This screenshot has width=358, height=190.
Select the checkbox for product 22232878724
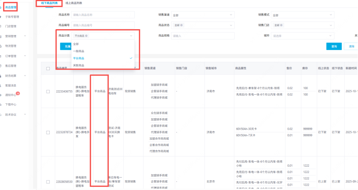point(48,132)
